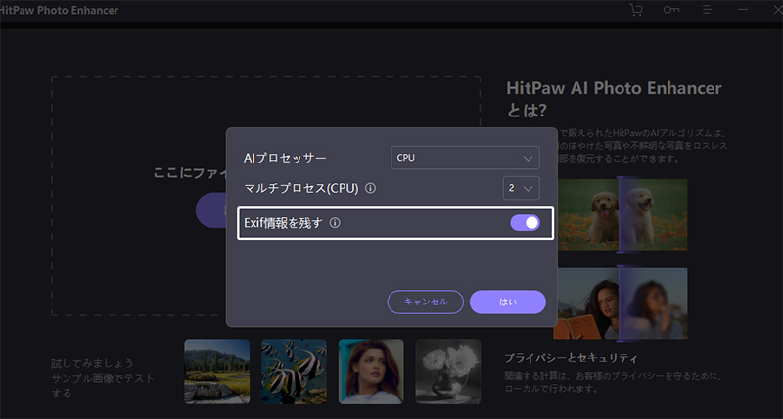Viewport: 783px width, 419px height.
Task: Click the プライバシーとセキュリティ heading
Action: pyautogui.click(x=571, y=358)
